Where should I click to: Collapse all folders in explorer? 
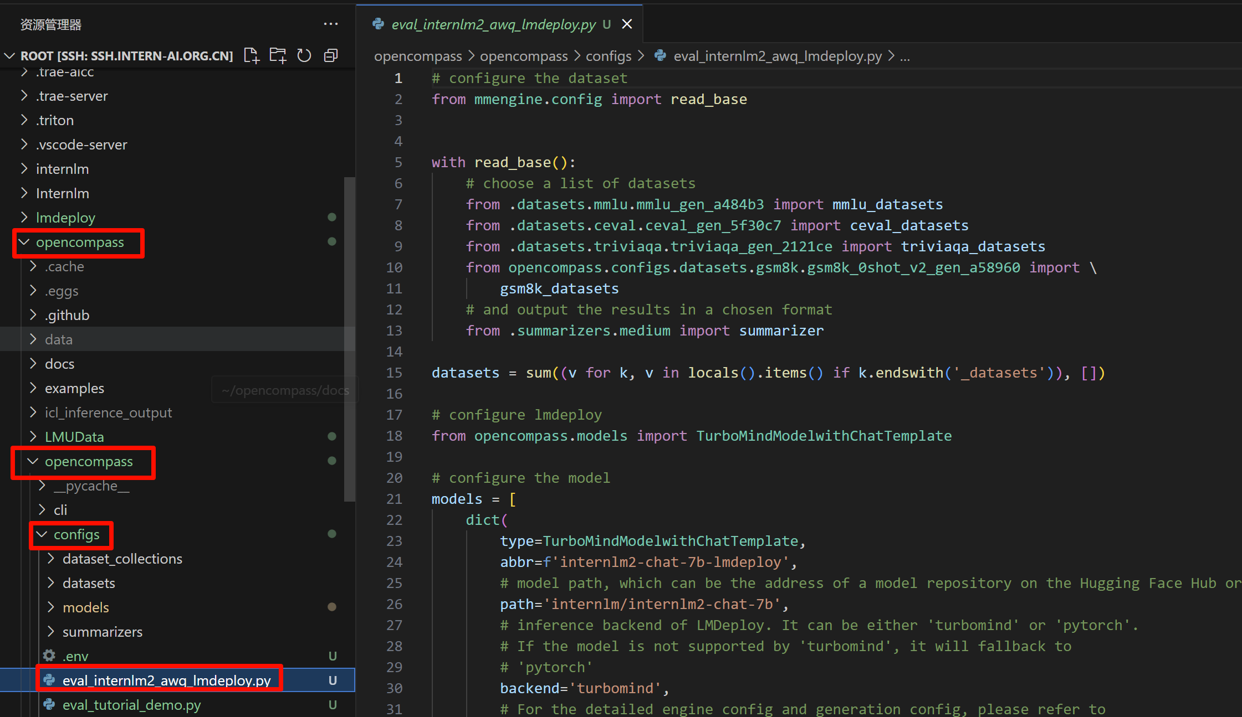pos(331,55)
